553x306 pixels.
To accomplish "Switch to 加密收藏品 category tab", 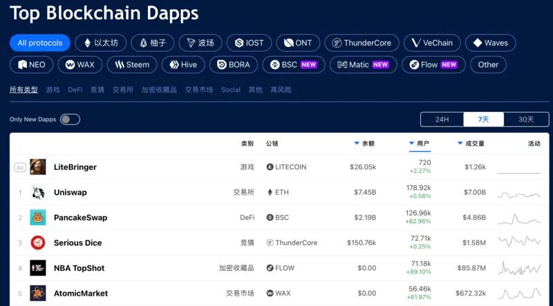I will [159, 90].
